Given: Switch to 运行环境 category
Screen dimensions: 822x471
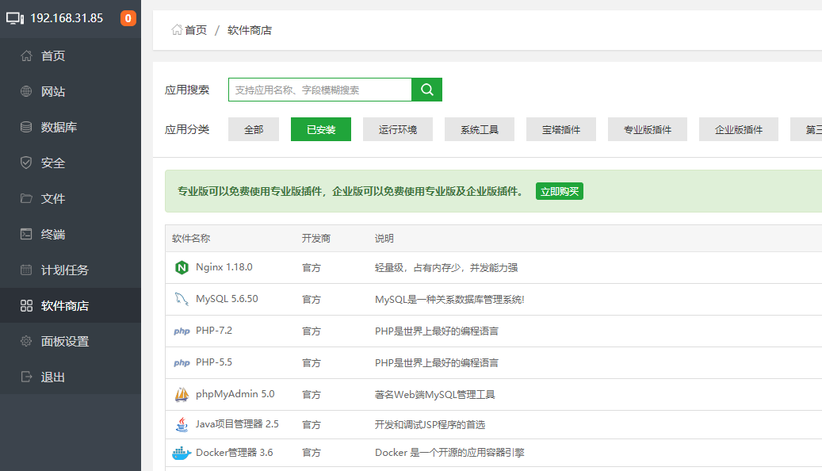Looking at the screenshot, I should point(398,129).
